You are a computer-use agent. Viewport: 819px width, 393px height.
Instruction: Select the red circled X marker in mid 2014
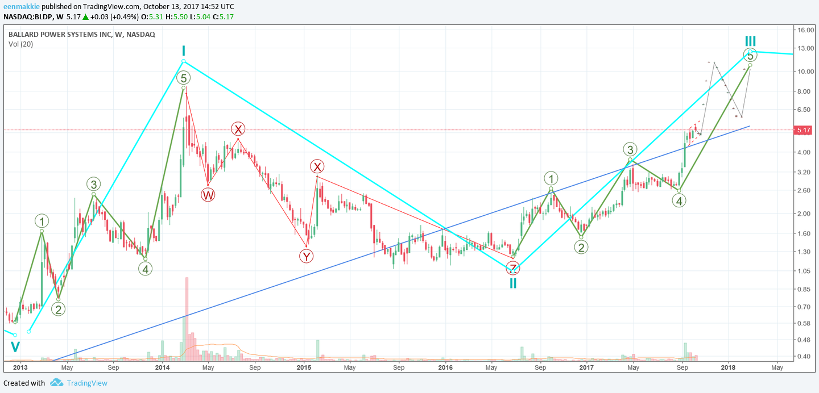pyautogui.click(x=238, y=128)
